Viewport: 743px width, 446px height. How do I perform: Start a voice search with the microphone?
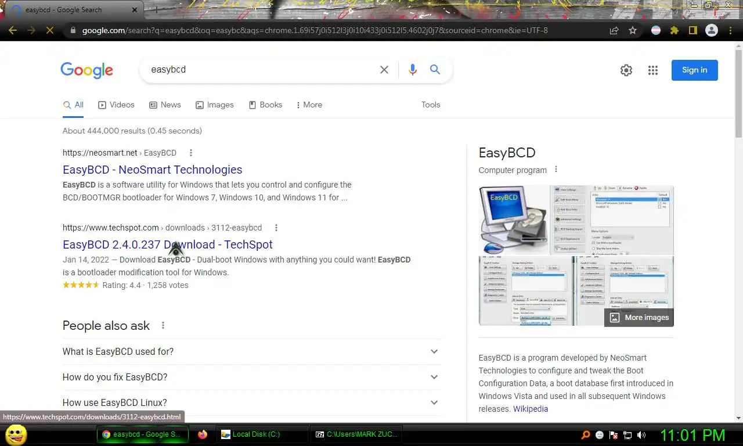click(x=413, y=70)
